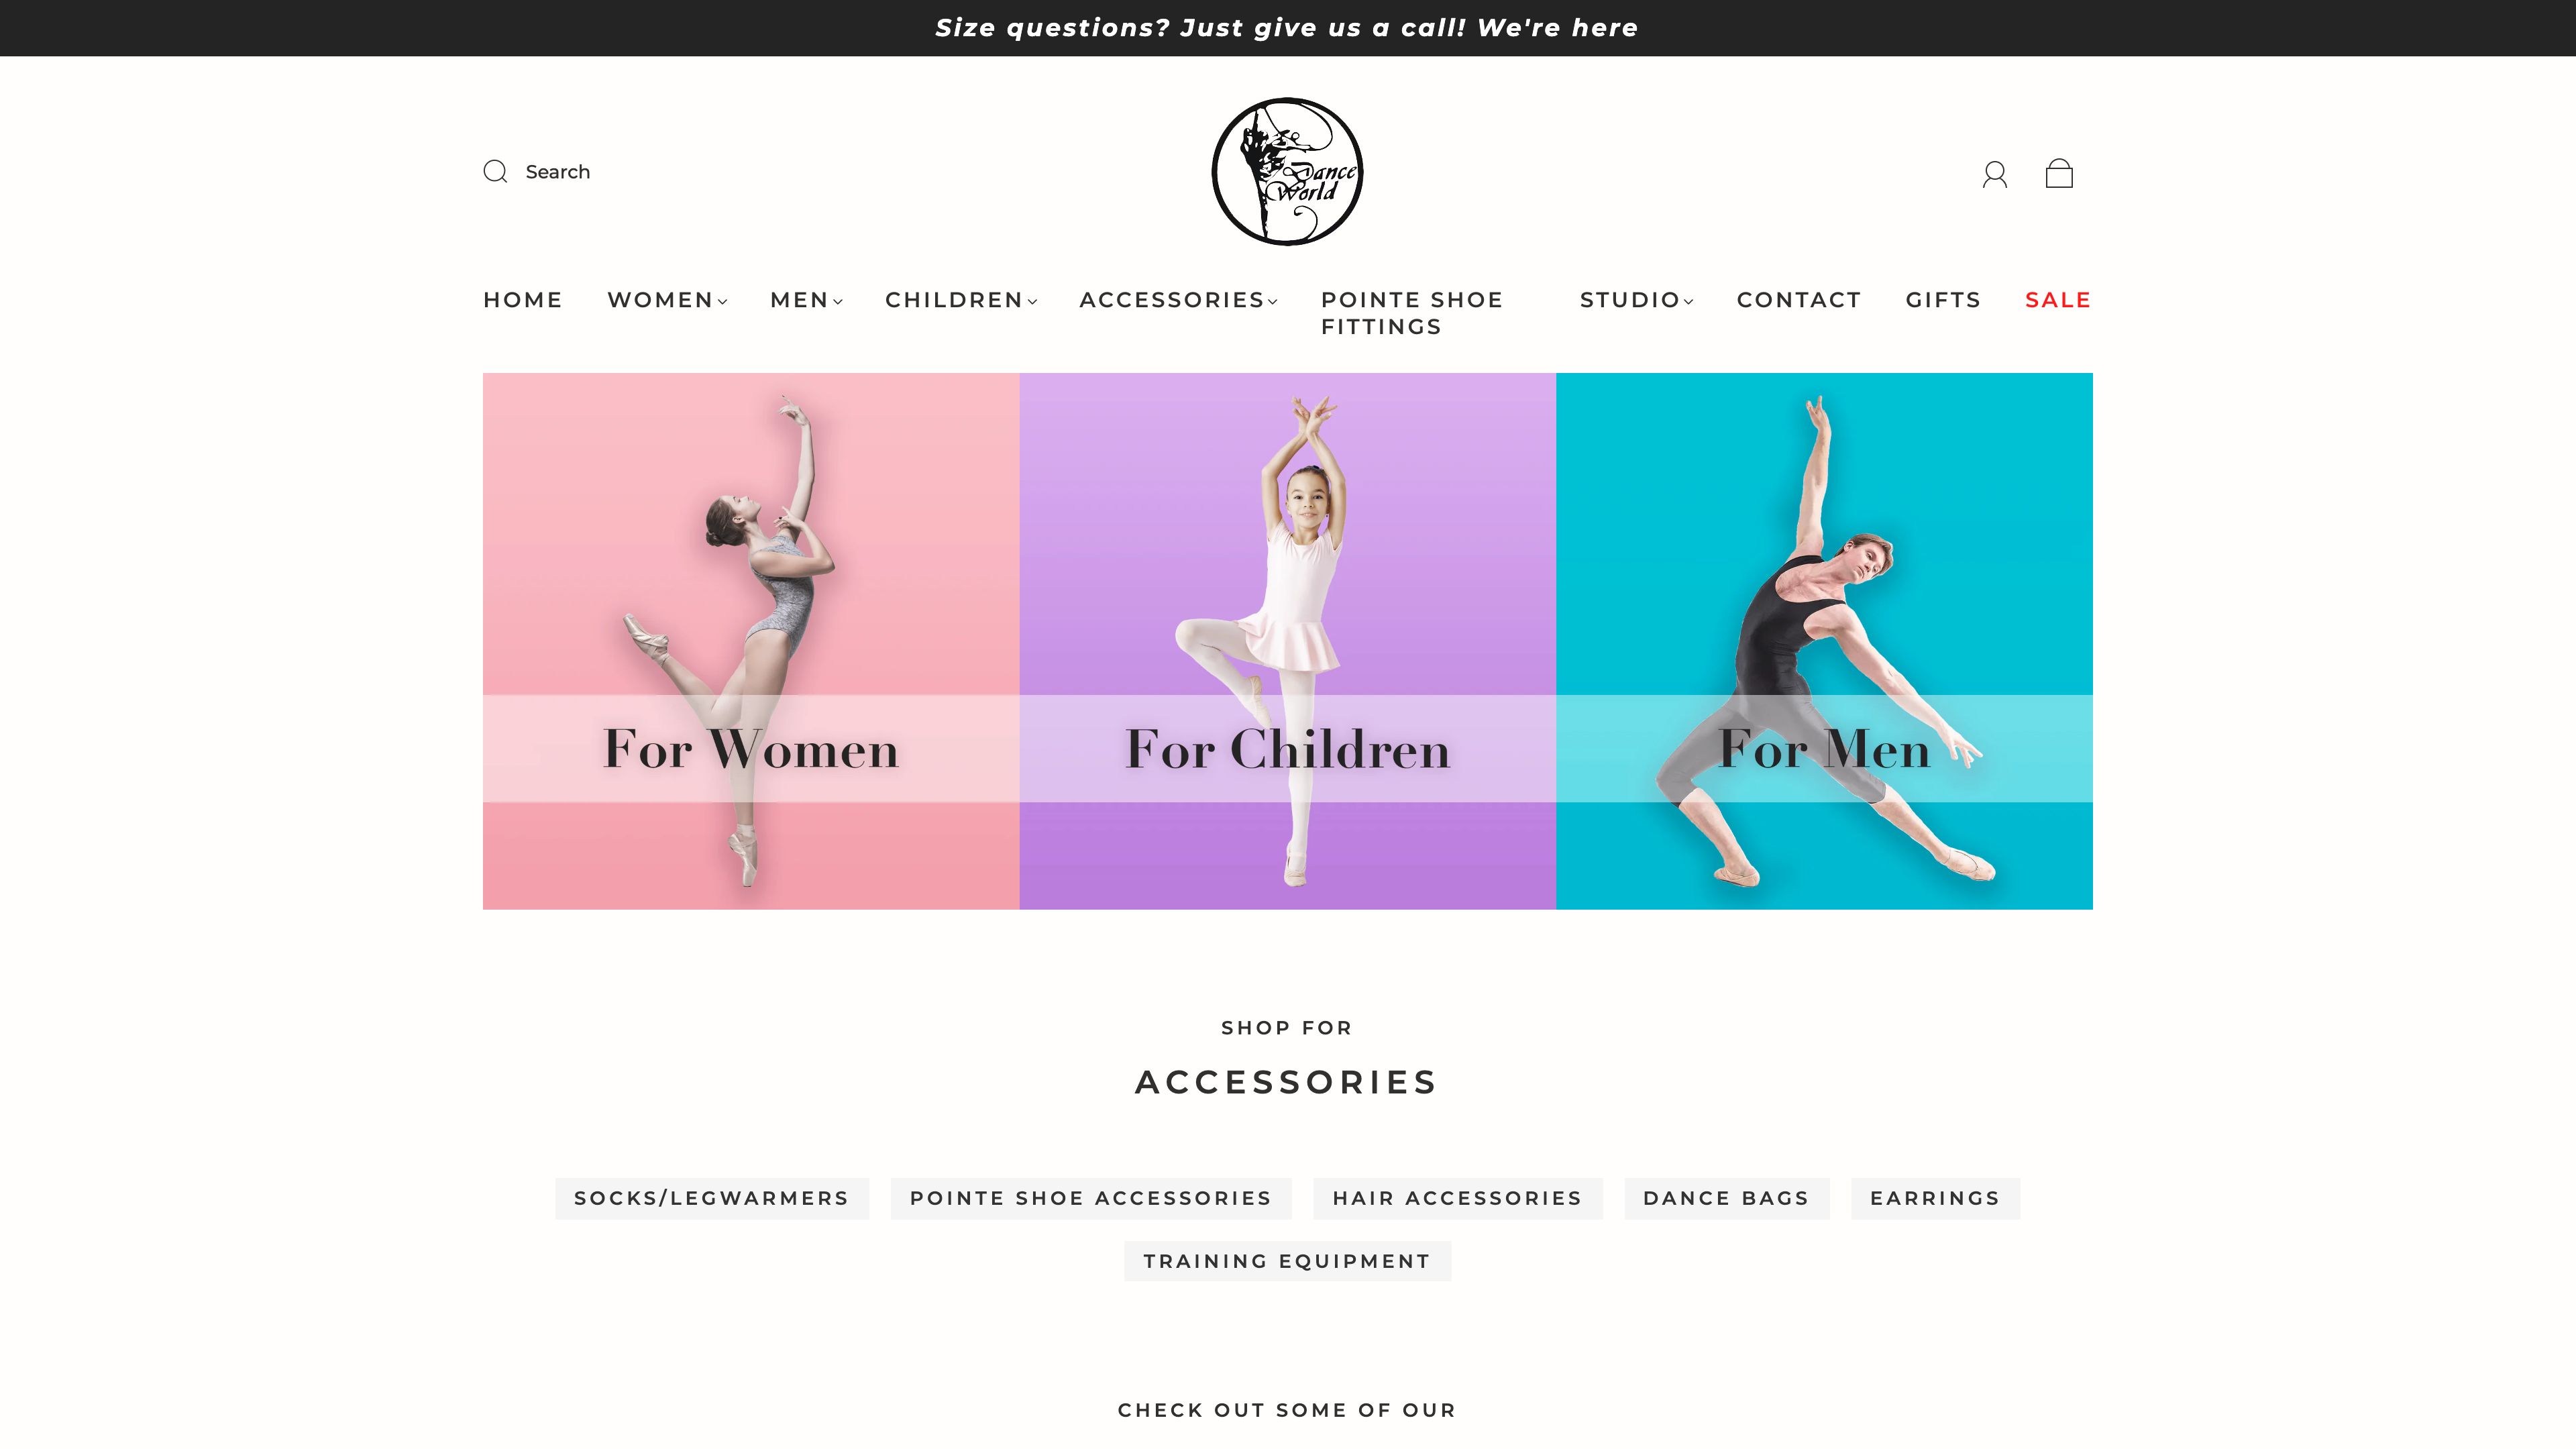Open Pointe Shoe Fittings page
Image resolution: width=2576 pixels, height=1449 pixels.
pos(1412,313)
